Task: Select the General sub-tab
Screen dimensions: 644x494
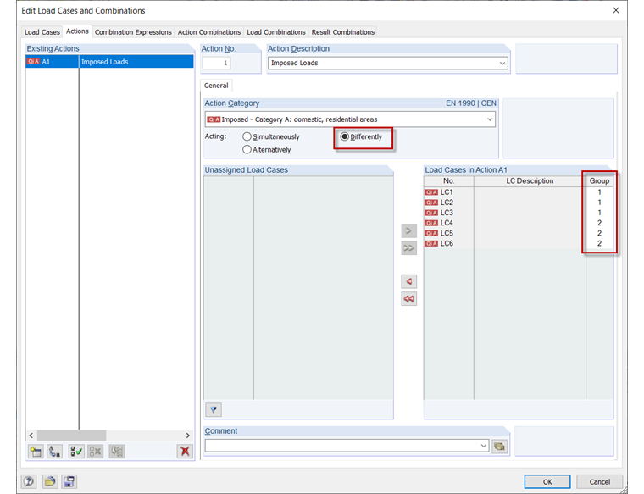Action: pyautogui.click(x=216, y=86)
